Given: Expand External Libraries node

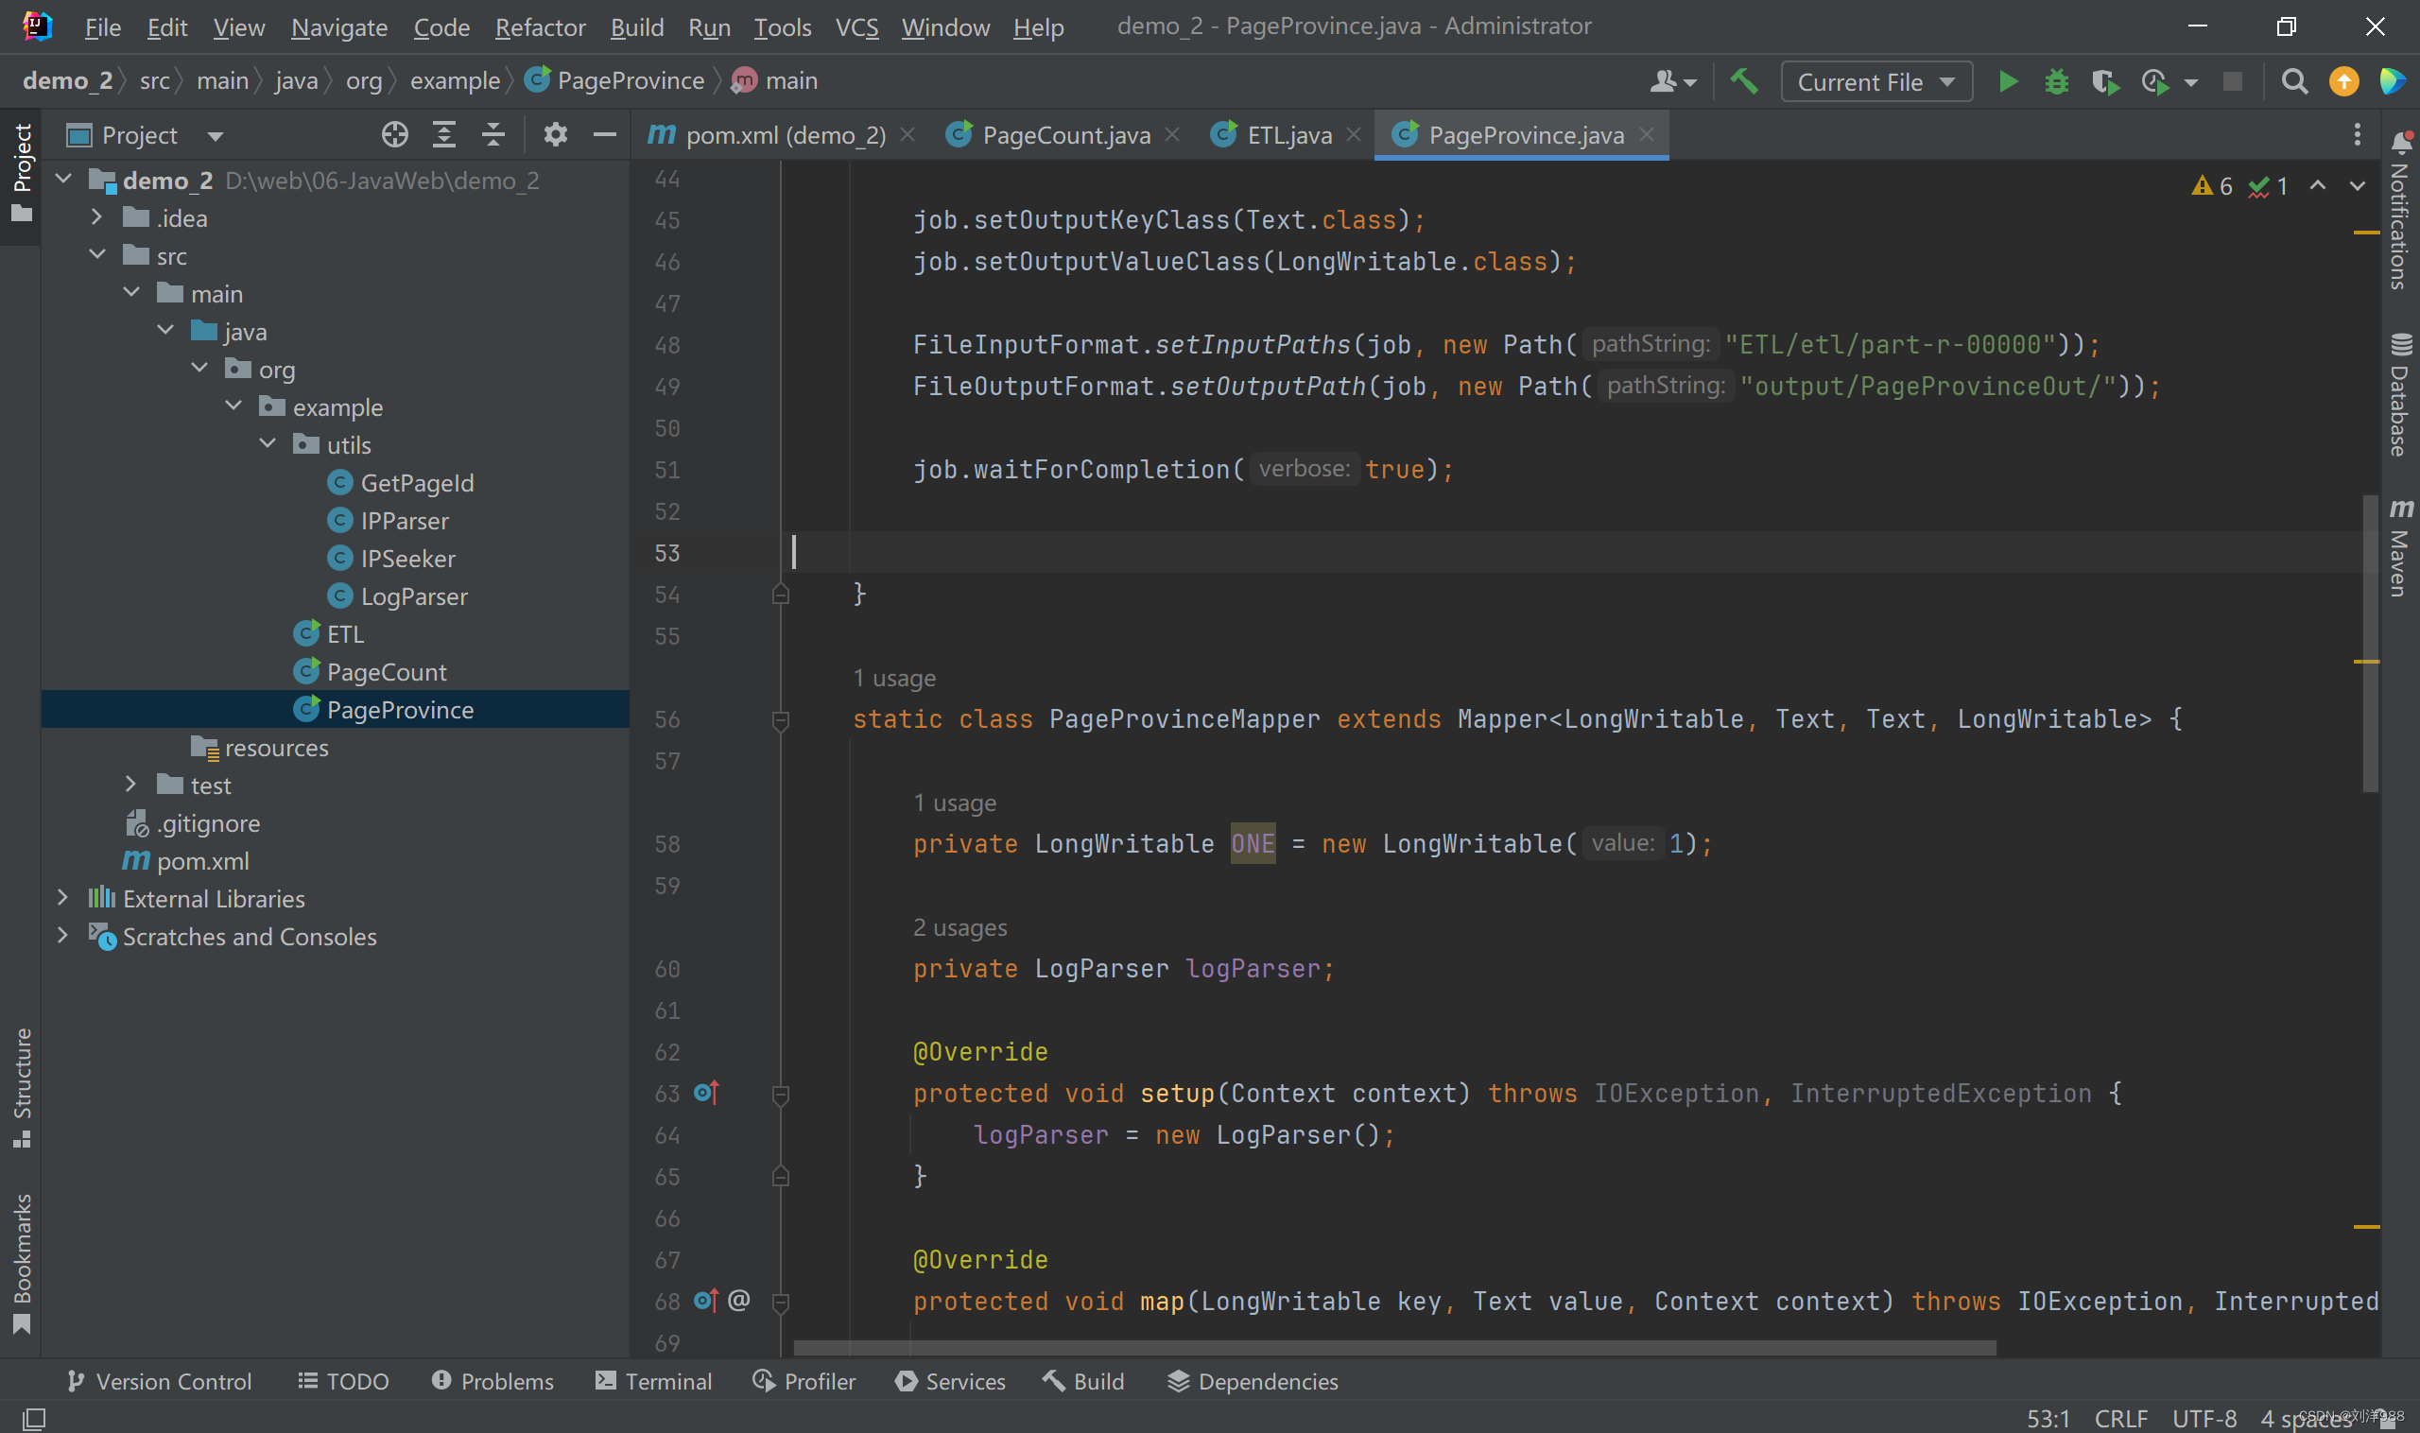Looking at the screenshot, I should (62, 898).
